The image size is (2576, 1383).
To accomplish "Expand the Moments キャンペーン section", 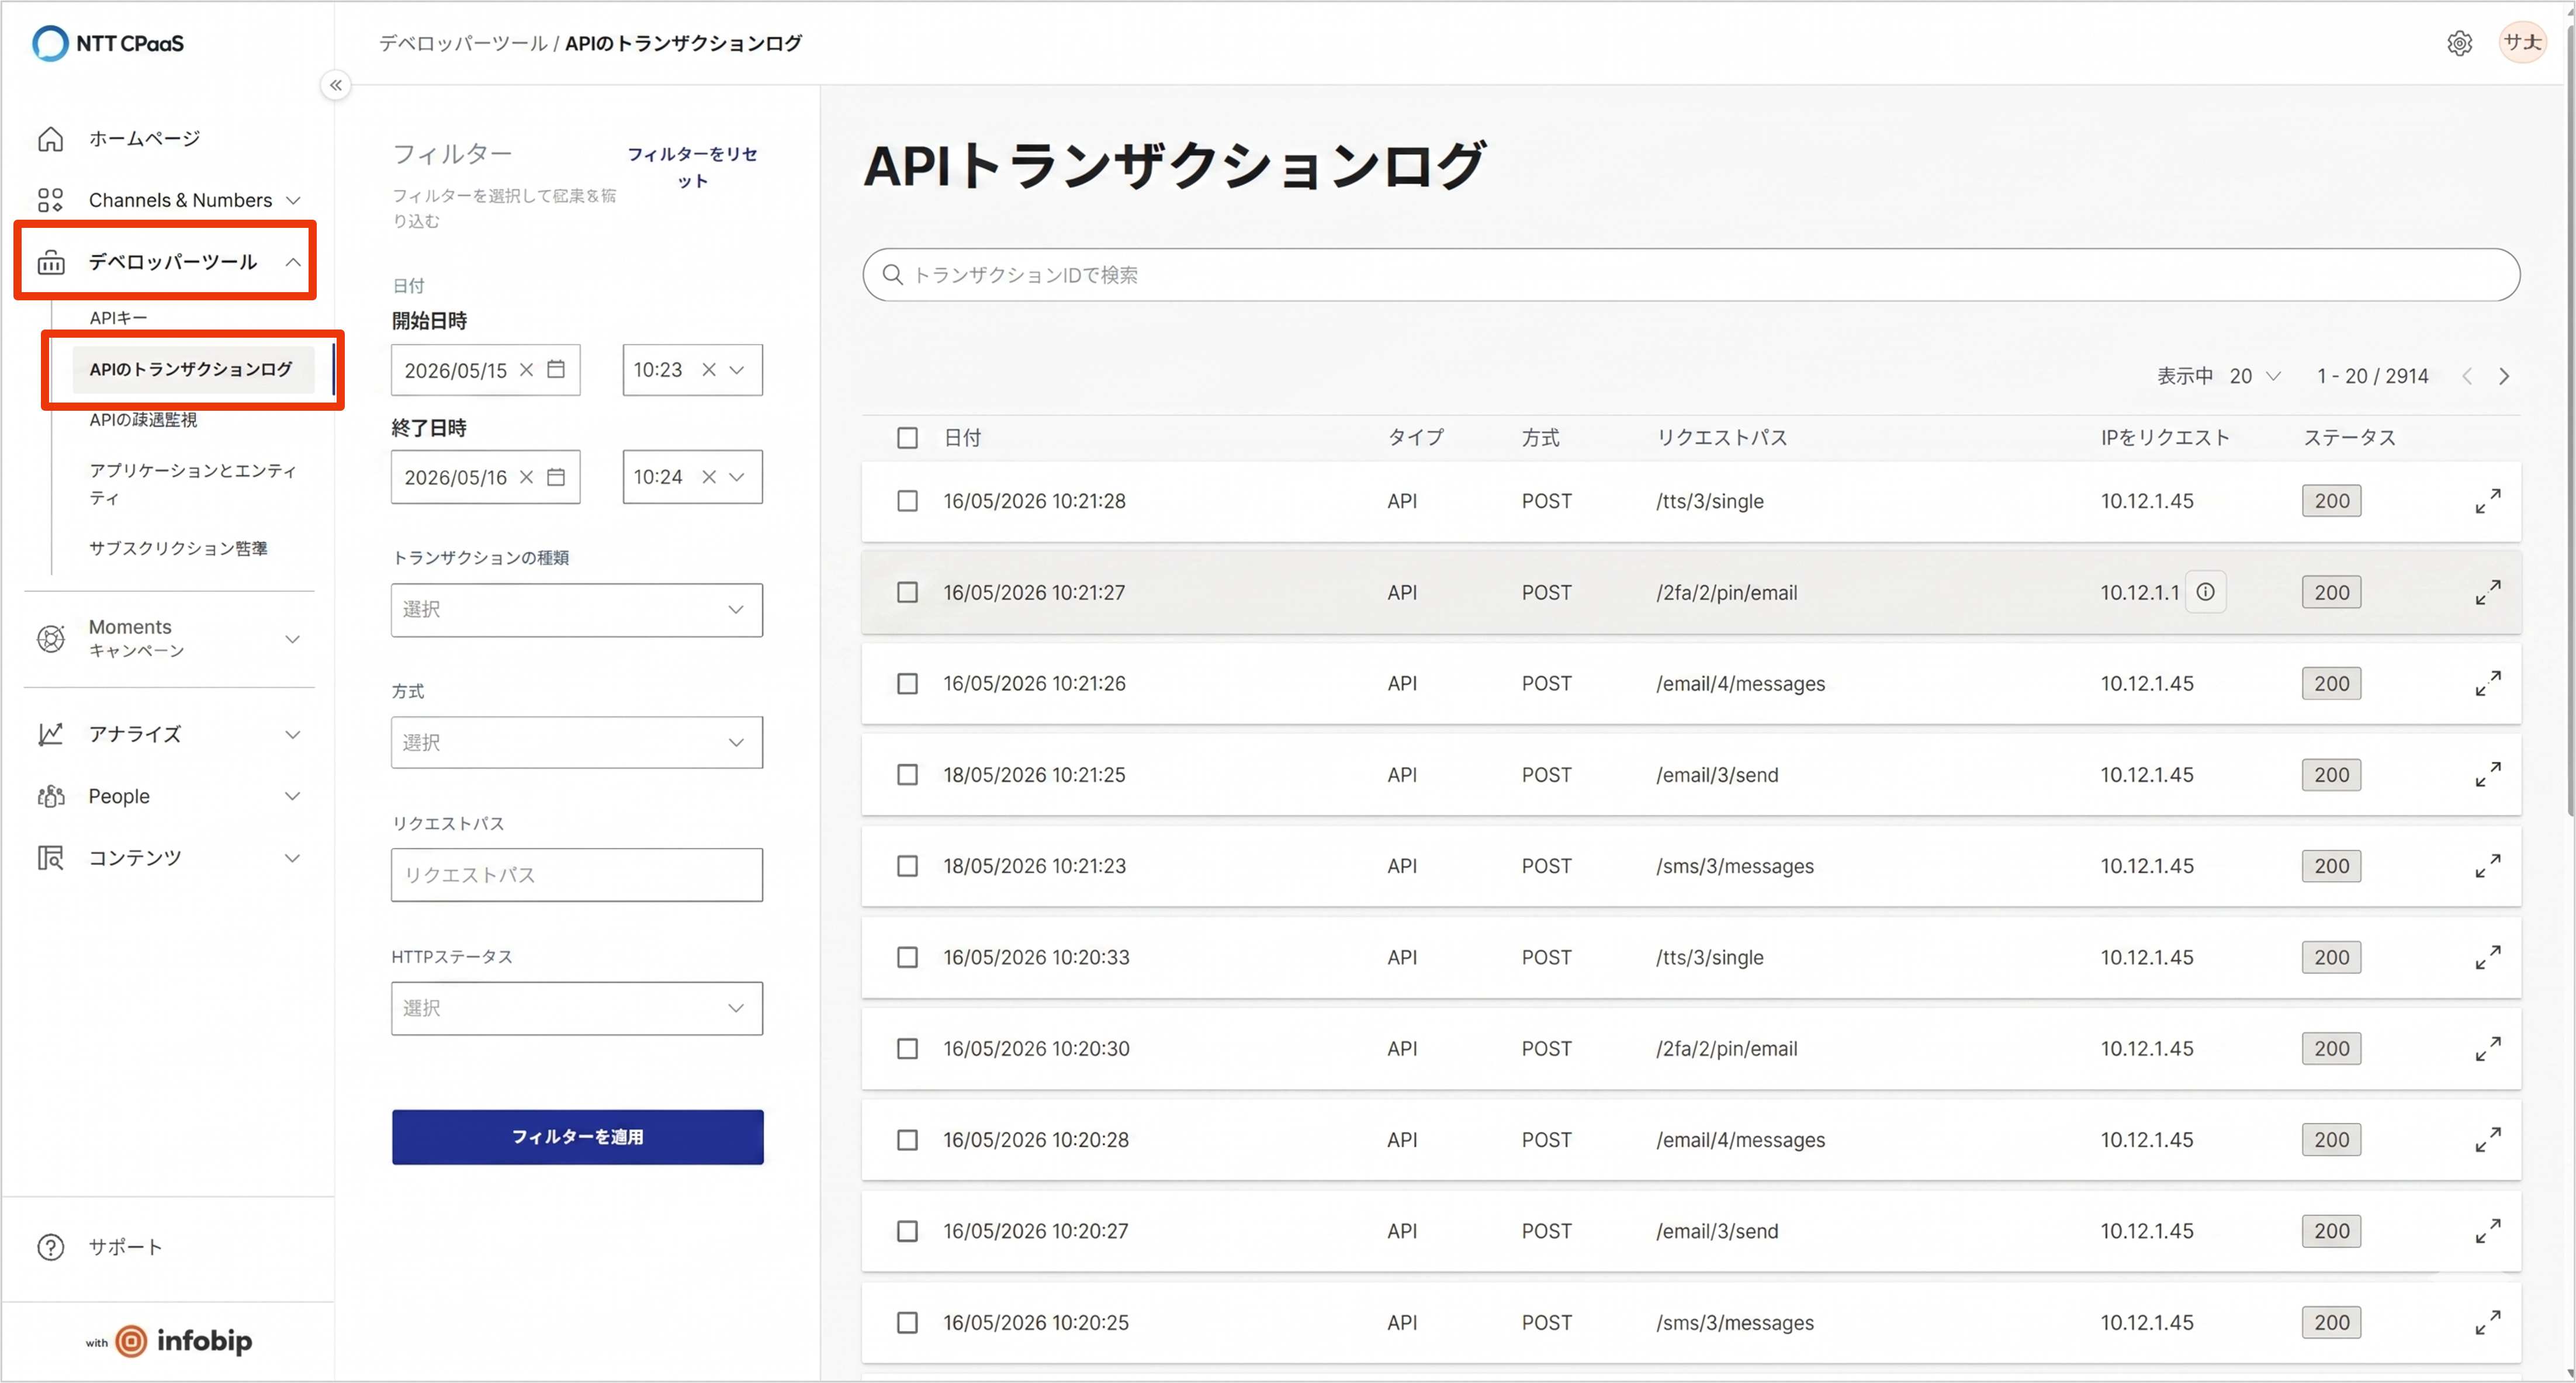I will click(293, 638).
